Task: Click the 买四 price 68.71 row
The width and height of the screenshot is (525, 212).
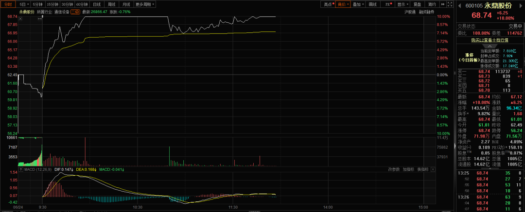Action: tap(490, 85)
